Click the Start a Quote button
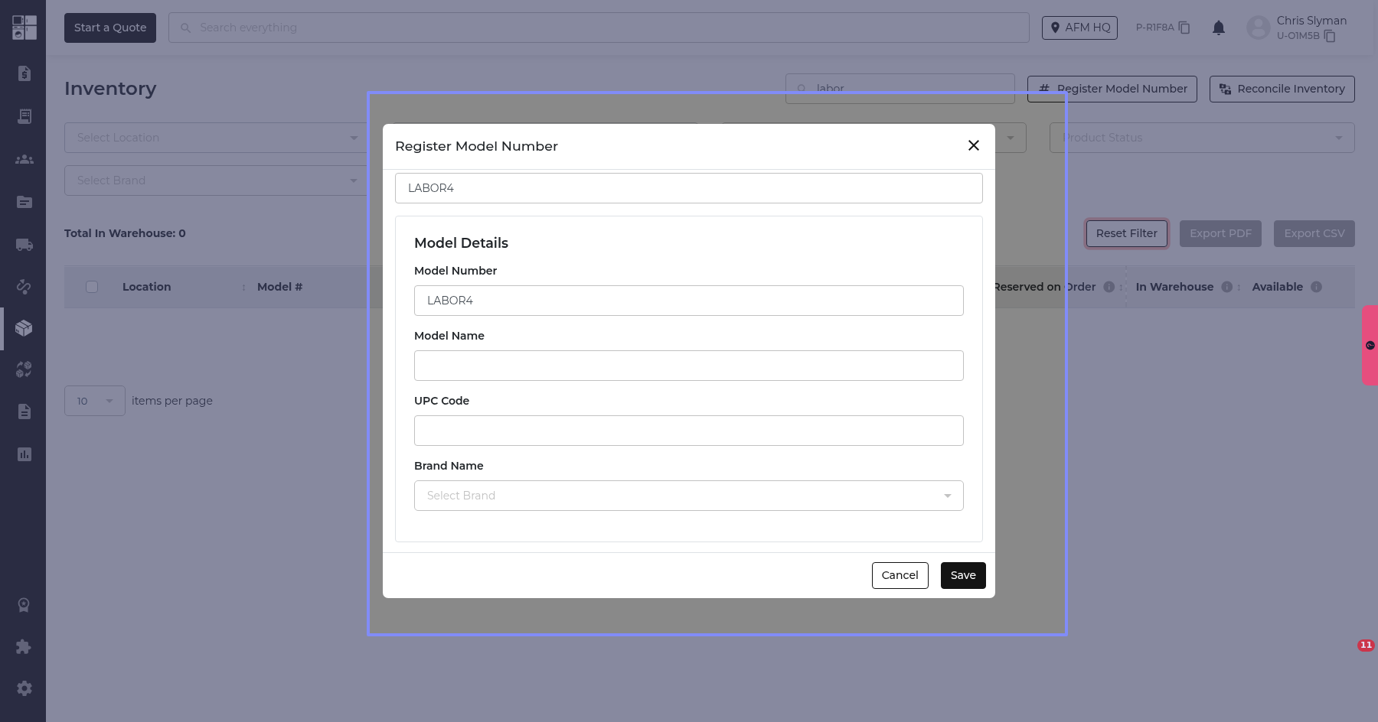The image size is (1378, 722). [110, 28]
